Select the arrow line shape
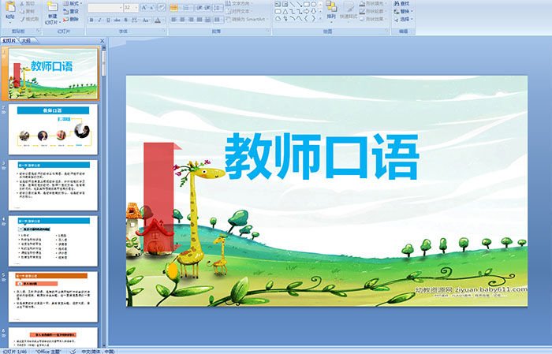This screenshot has height=354, width=552. click(x=300, y=4)
